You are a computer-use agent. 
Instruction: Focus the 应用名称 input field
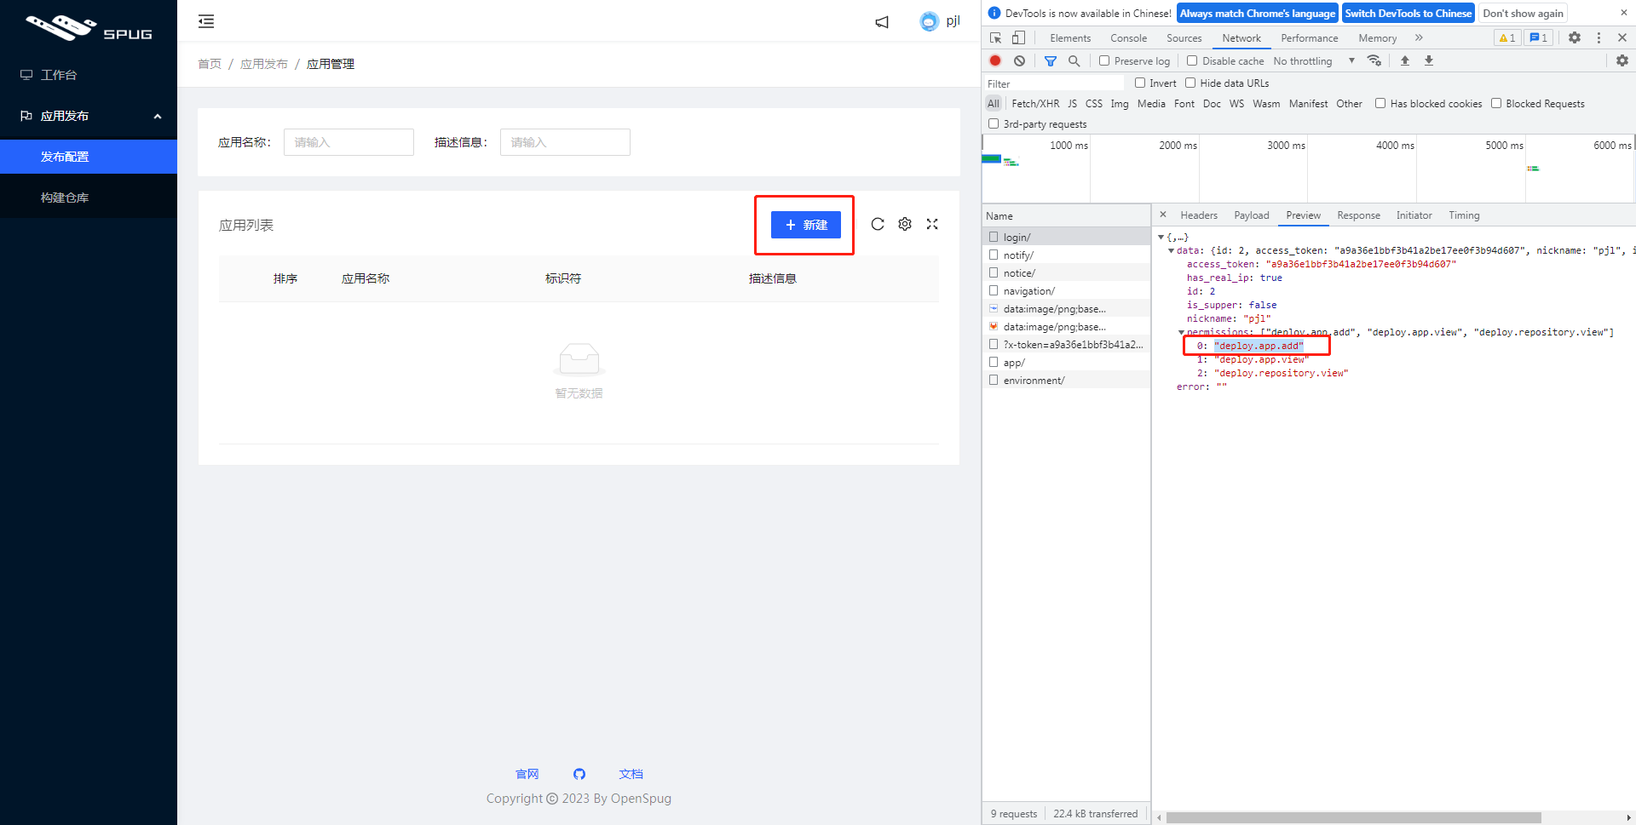(349, 142)
